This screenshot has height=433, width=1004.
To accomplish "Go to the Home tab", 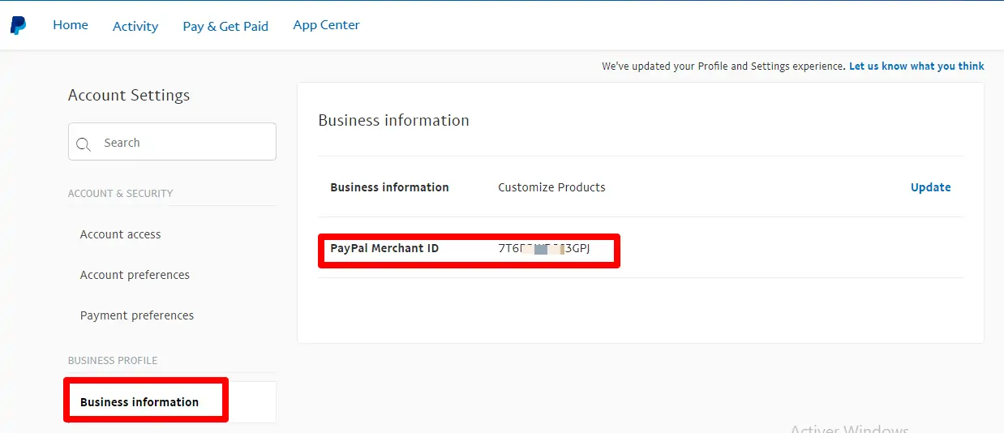I will click(x=71, y=25).
